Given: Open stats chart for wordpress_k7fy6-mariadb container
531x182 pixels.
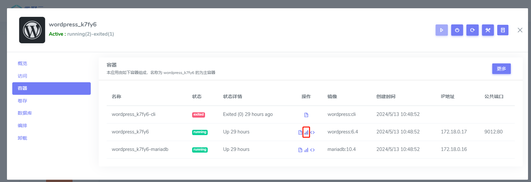Looking at the screenshot, I should (306, 150).
